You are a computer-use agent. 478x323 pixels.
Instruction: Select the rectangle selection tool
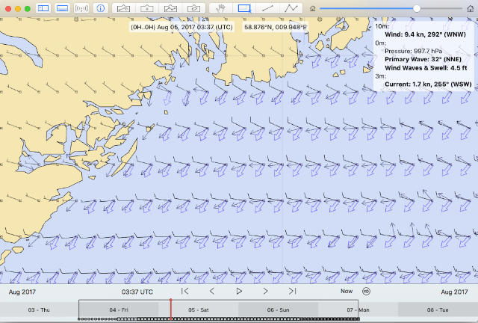tap(244, 8)
